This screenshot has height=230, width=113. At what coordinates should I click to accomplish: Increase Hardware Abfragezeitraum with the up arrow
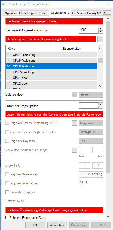(x=100, y=29)
